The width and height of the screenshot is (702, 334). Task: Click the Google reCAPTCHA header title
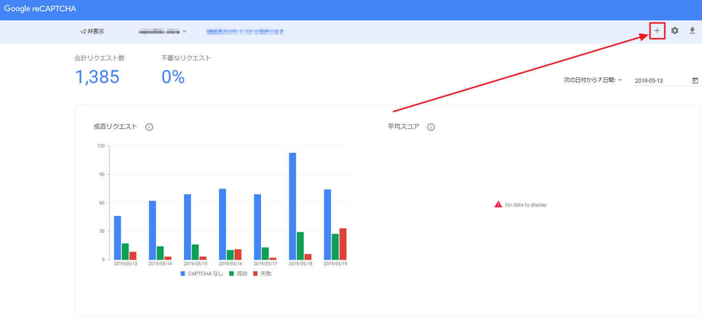coord(40,9)
